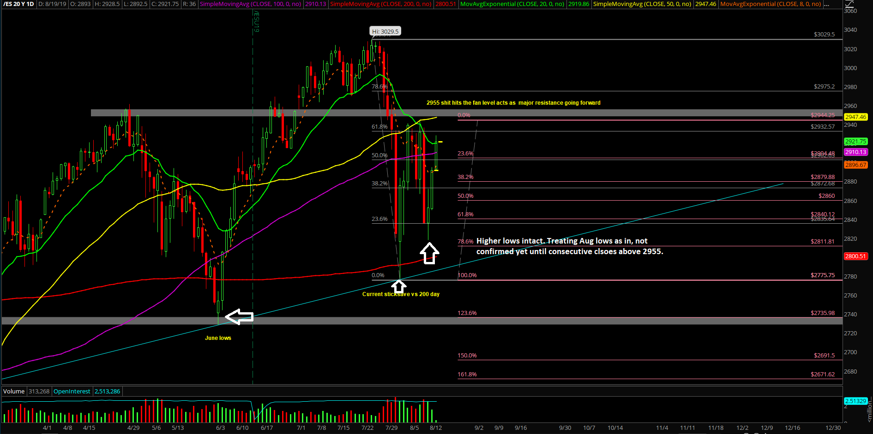Click the R: 36 range value
Image resolution: width=873 pixels, height=434 pixels.
click(189, 4)
